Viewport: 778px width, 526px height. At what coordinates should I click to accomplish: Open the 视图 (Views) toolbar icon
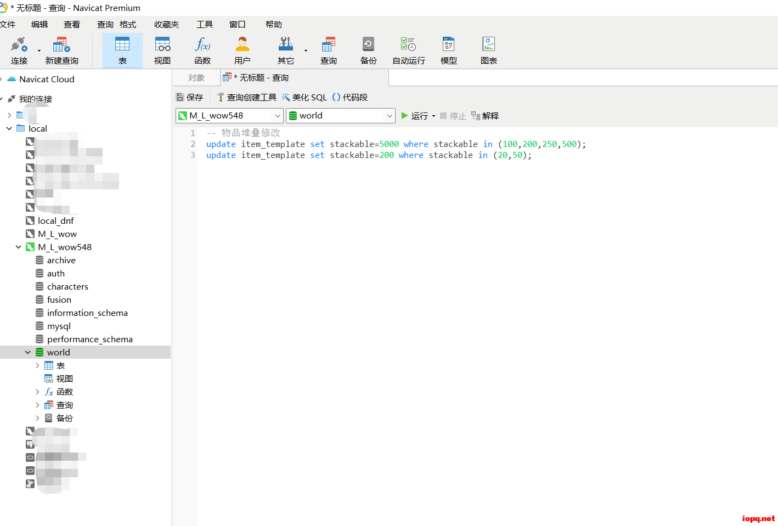pos(162,50)
